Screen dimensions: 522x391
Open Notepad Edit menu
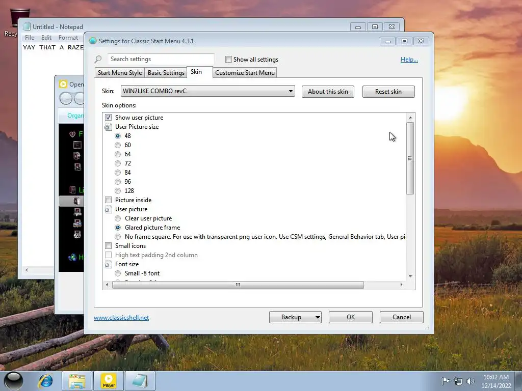pyautogui.click(x=46, y=38)
